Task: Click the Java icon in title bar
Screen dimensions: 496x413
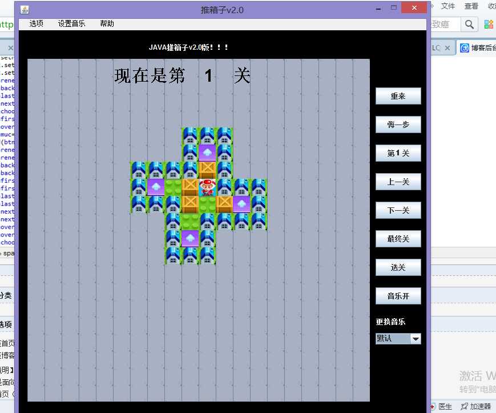Action: (x=25, y=9)
